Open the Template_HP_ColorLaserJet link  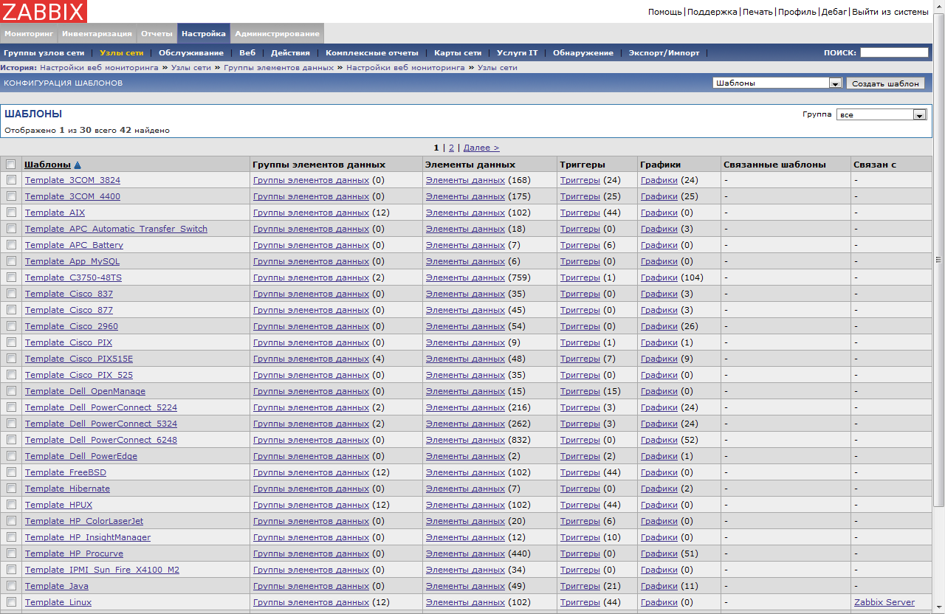[84, 521]
